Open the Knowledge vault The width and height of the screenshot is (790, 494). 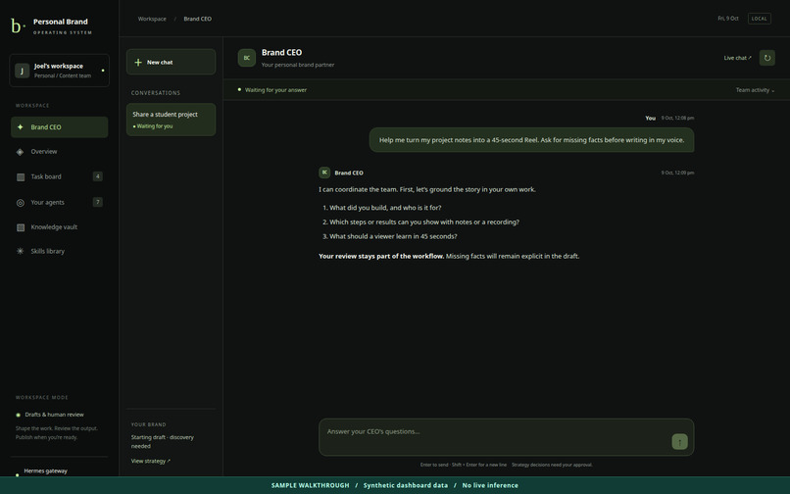pos(60,226)
